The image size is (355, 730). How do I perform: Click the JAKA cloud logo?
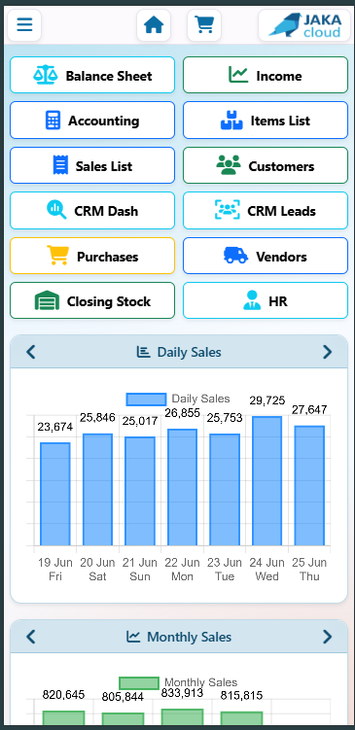click(x=304, y=24)
